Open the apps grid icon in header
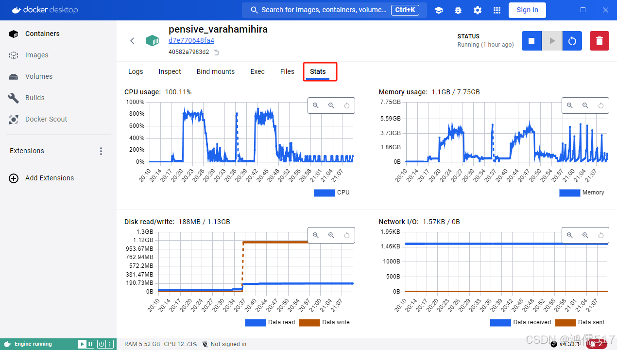 point(497,10)
